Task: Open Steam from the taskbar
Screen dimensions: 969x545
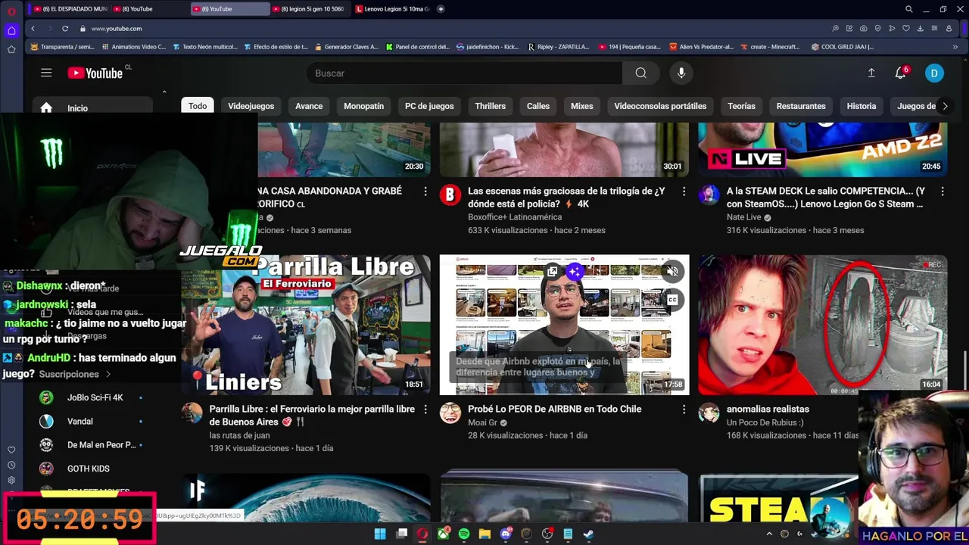Action: coord(588,534)
